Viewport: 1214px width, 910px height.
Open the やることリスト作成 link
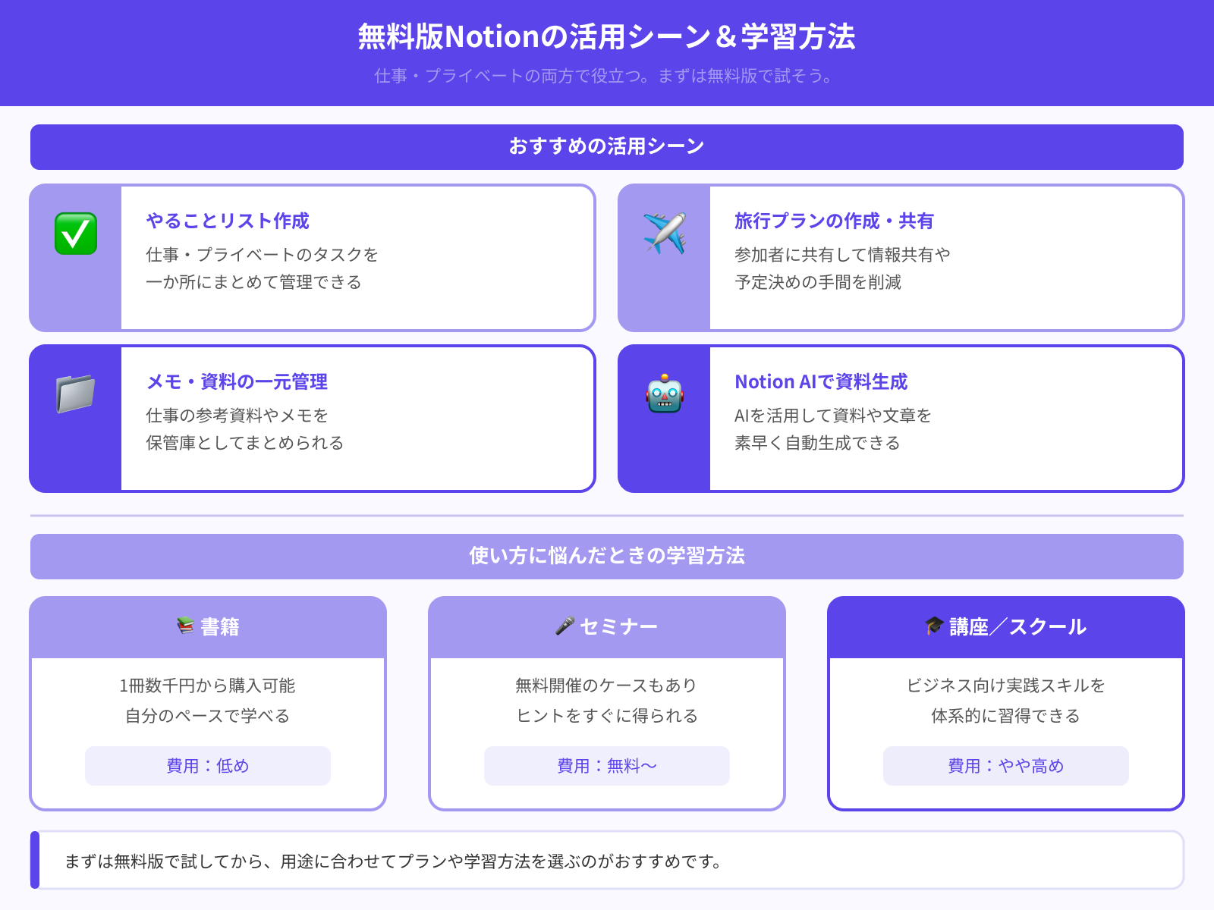click(228, 221)
